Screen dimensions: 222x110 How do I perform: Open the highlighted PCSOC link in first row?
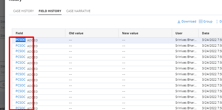21,40
